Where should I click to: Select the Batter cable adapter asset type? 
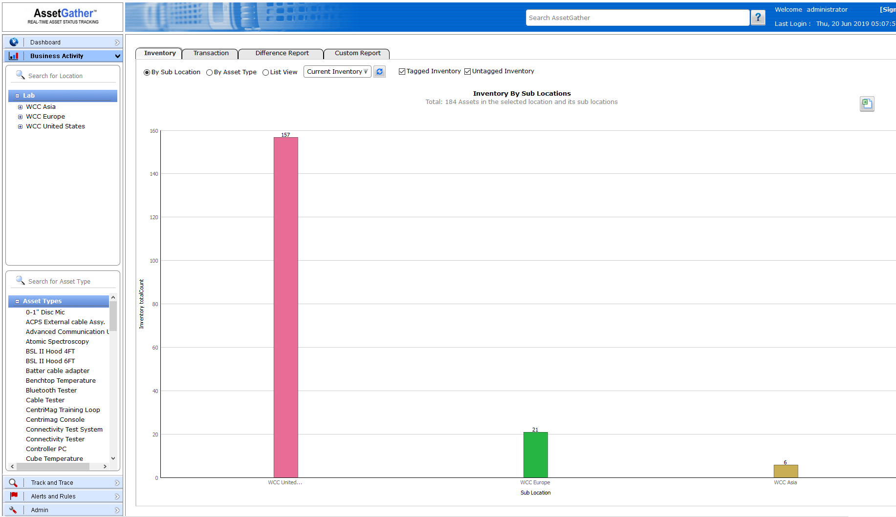(x=58, y=371)
